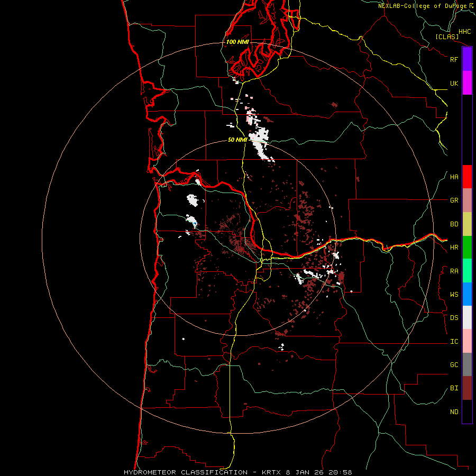
Task: Click the BI legend label
Action: [454, 388]
